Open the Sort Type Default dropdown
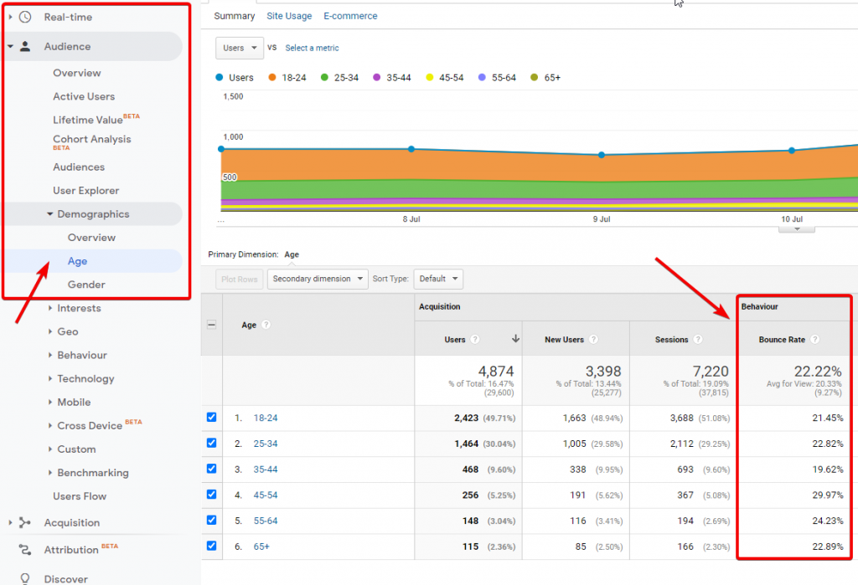The image size is (858, 585). point(438,279)
